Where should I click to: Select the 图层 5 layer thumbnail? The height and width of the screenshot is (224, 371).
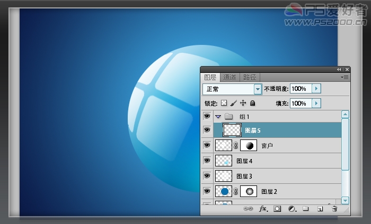(232, 130)
